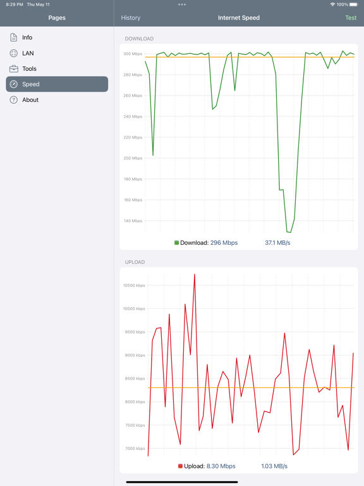Tap the 300 Mbps axis label

coord(133,54)
